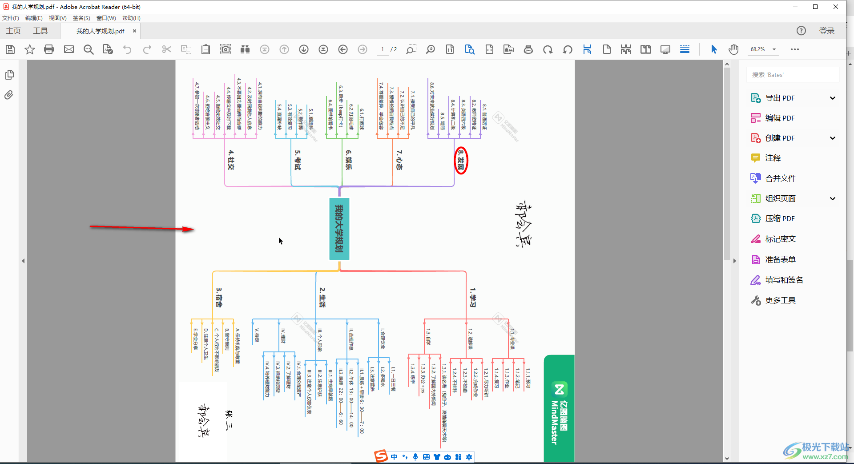
Task: Open page thumbnails panel icon
Action: click(9, 75)
